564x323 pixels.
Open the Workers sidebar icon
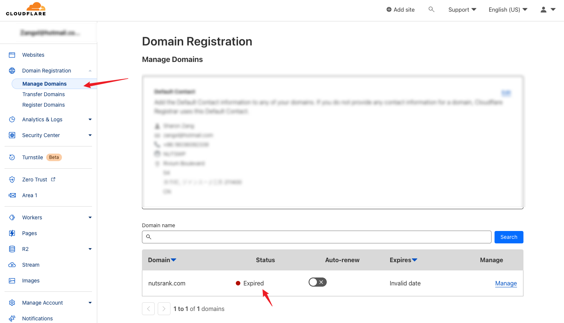[x=11, y=217]
